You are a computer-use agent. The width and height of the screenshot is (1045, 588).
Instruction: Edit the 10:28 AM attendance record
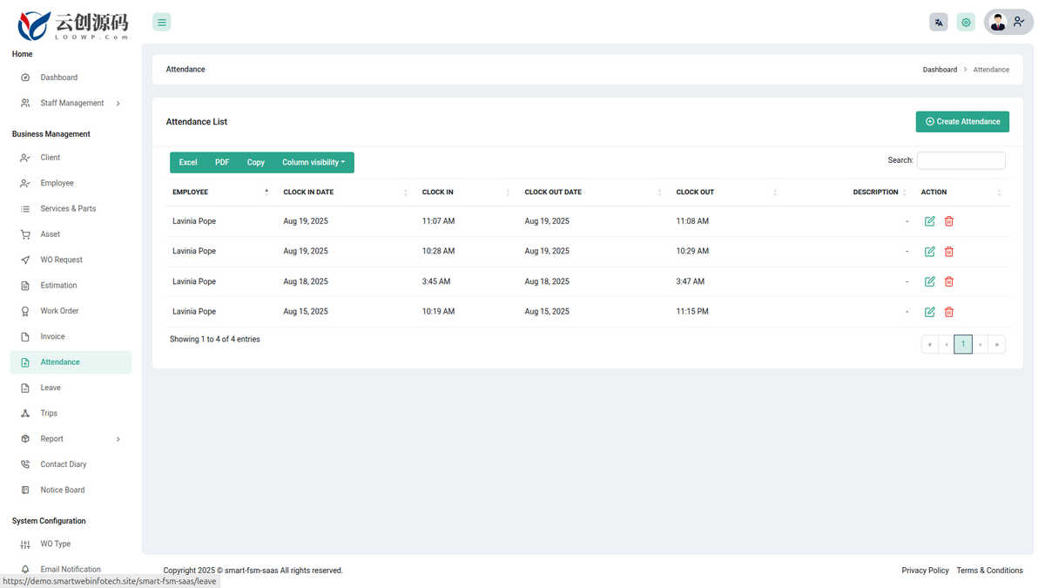pyautogui.click(x=929, y=252)
